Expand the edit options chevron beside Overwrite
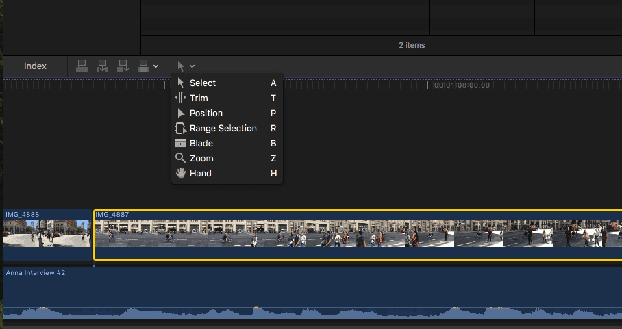622x329 pixels. pyautogui.click(x=156, y=66)
